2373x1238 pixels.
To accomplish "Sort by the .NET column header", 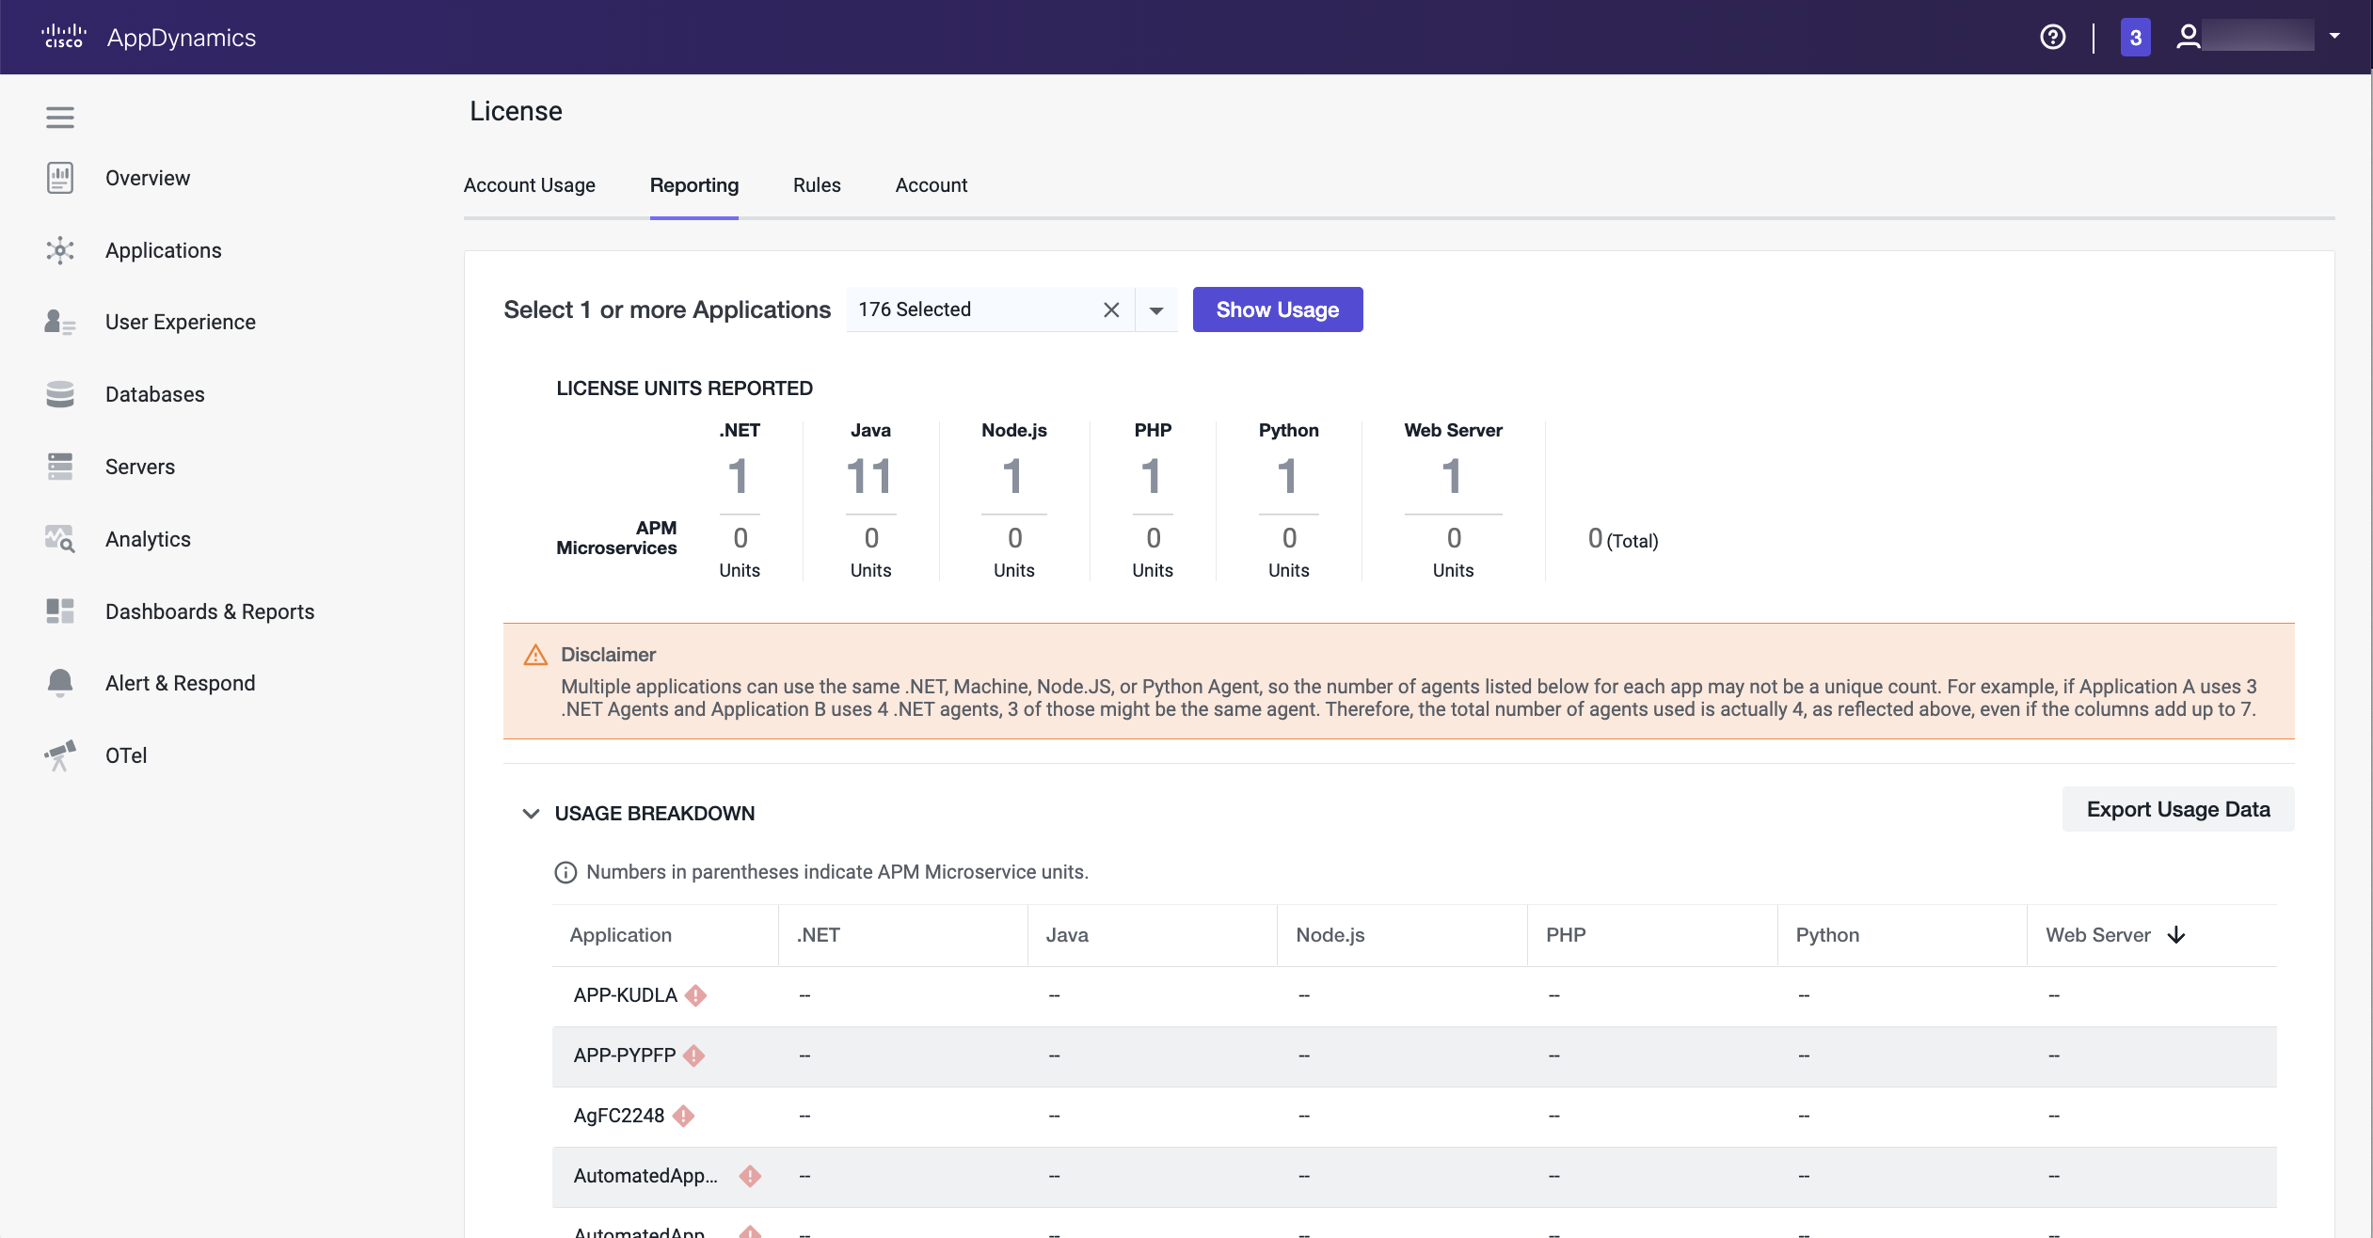I will [819, 935].
